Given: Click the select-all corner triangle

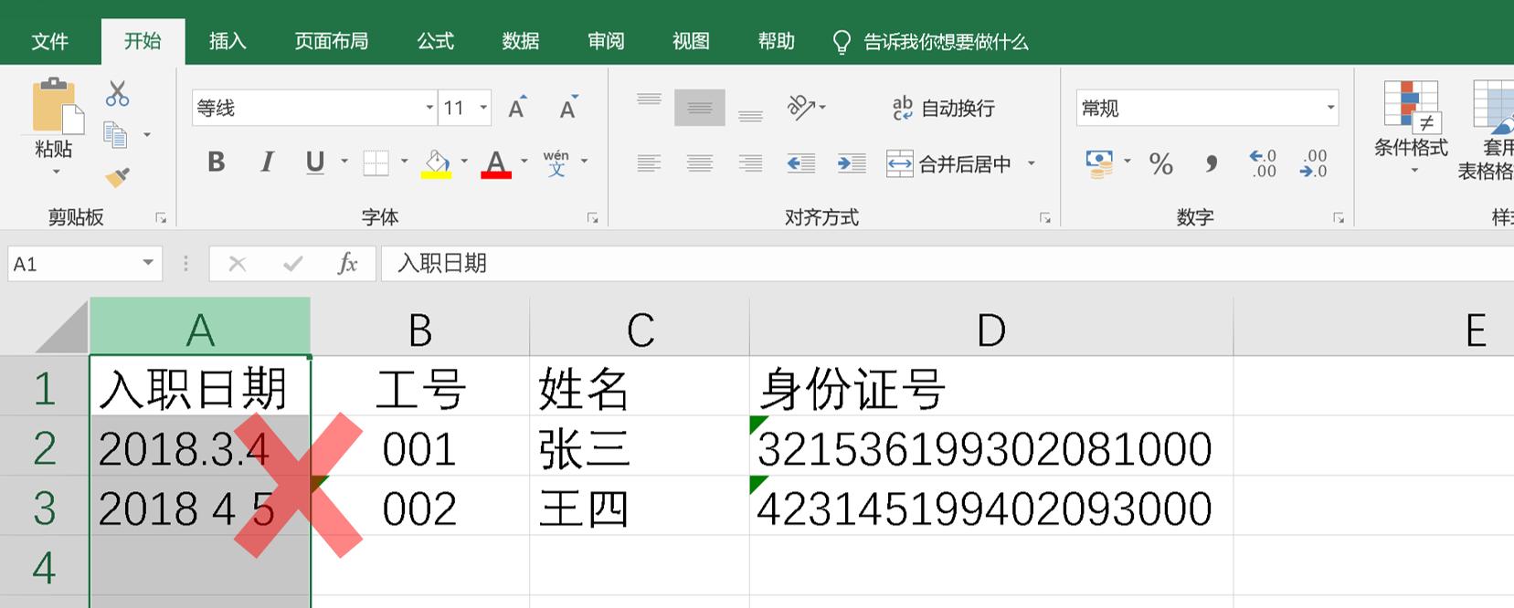Looking at the screenshot, I should (60, 327).
